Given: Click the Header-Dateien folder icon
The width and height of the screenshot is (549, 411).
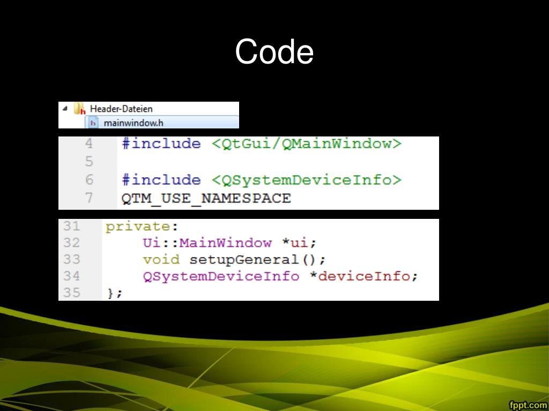Looking at the screenshot, I should (79, 109).
